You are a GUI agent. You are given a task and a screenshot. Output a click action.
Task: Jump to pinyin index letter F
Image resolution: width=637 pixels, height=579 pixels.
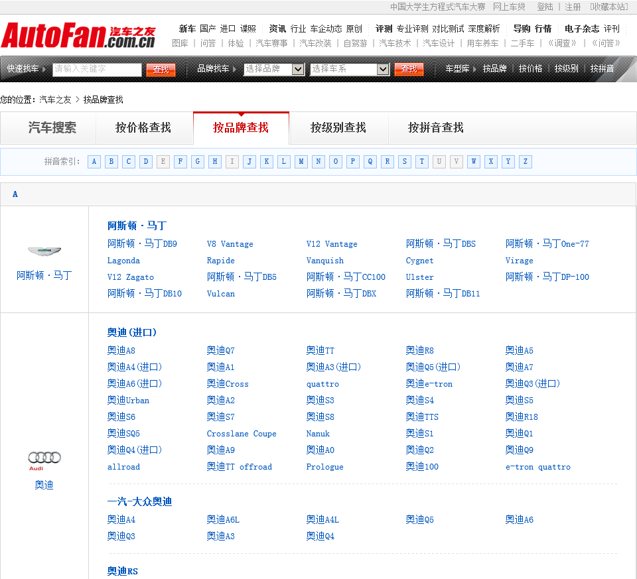(180, 162)
